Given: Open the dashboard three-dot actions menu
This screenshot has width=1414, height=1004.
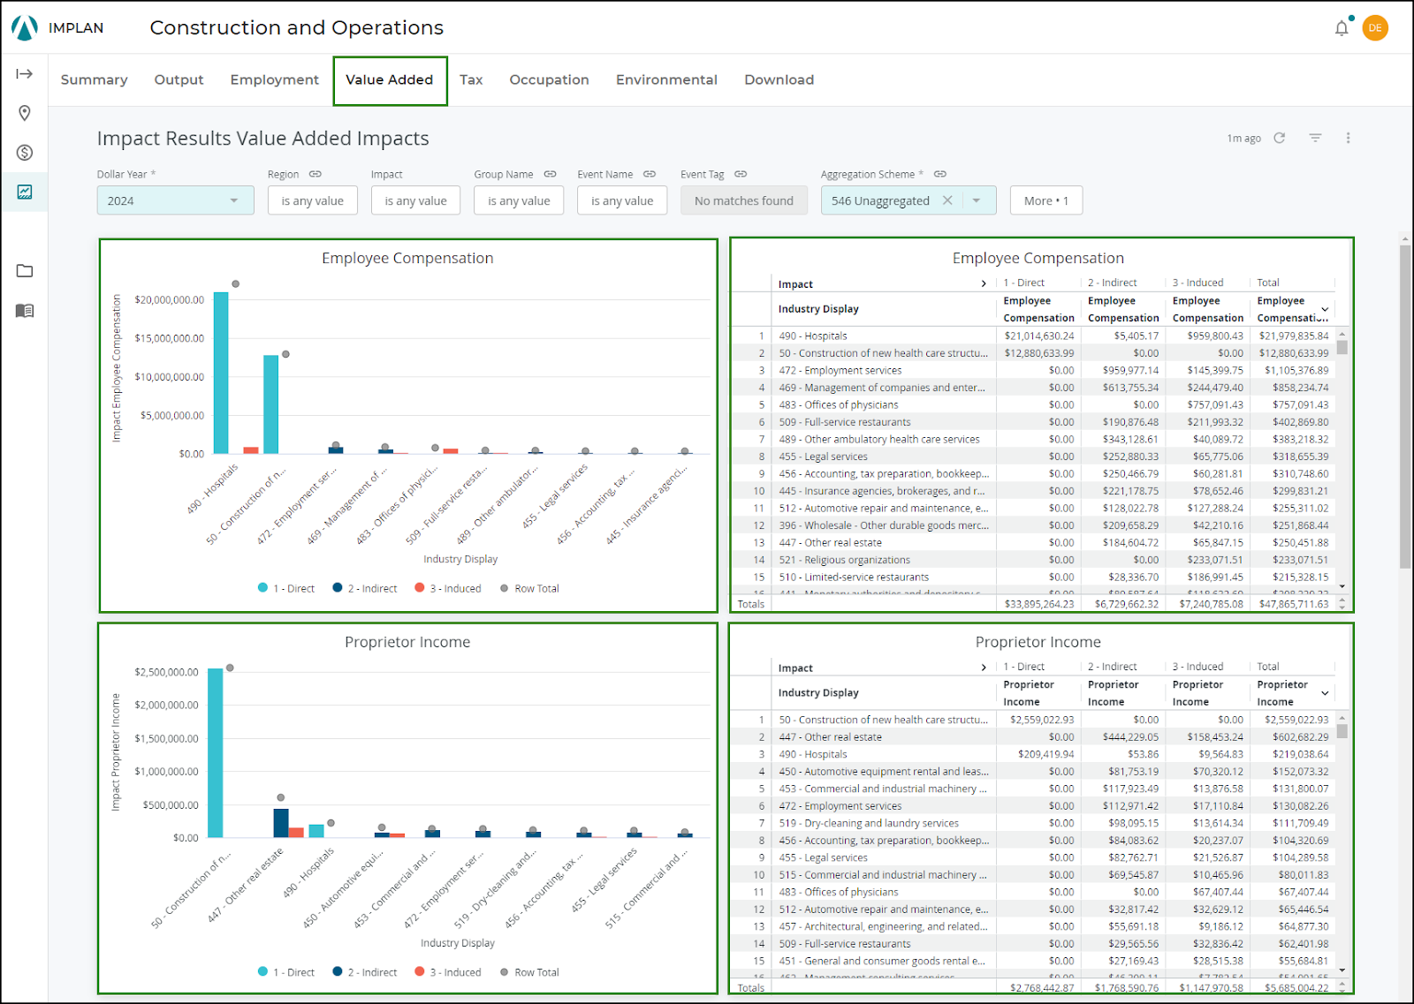Looking at the screenshot, I should coord(1348,138).
